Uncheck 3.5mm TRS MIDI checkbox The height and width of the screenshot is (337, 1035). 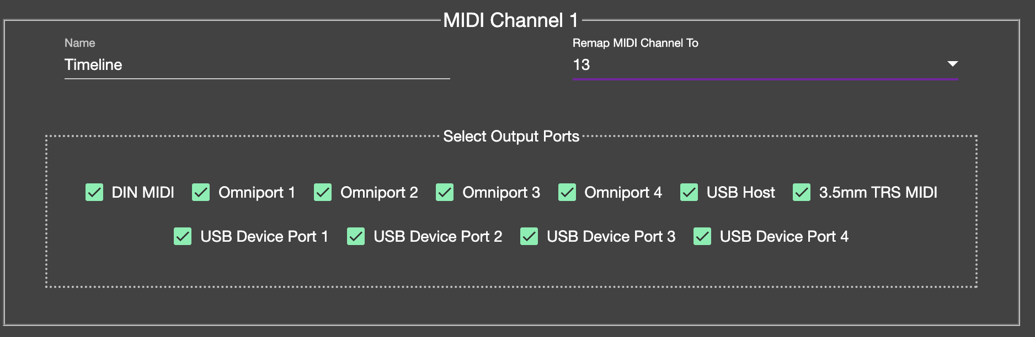tap(802, 192)
